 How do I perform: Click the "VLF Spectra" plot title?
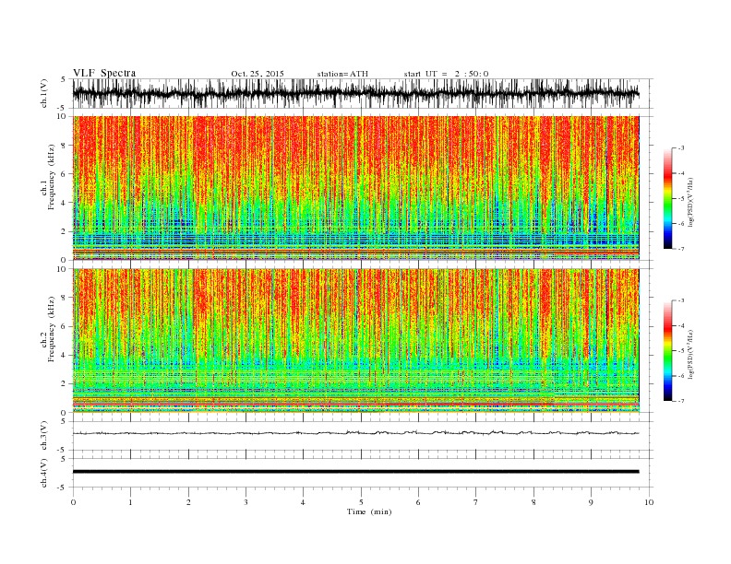pyautogui.click(x=104, y=73)
